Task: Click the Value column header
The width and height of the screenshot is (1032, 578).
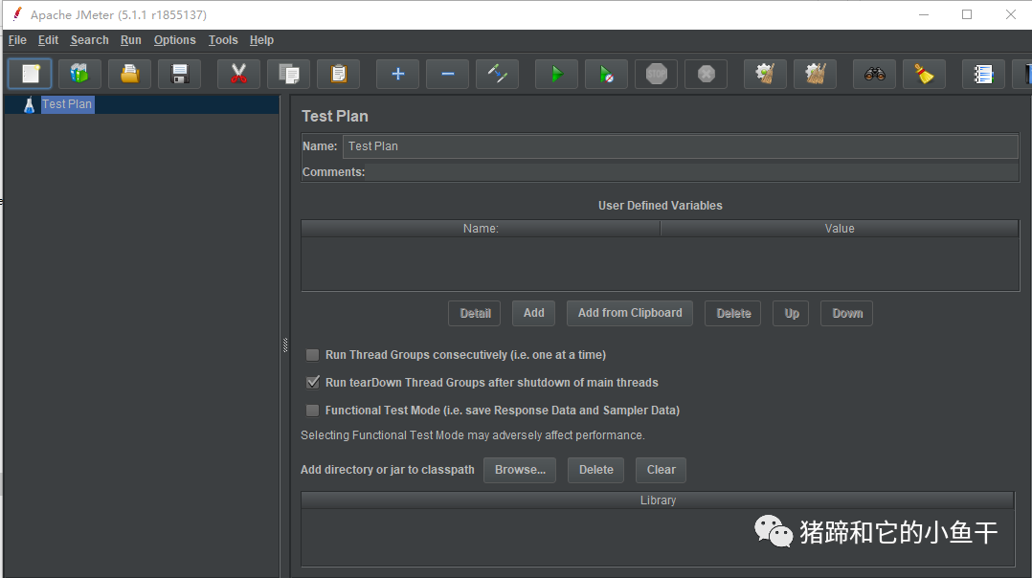Action: [x=840, y=229]
